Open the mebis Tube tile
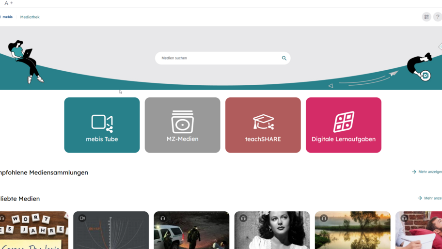 click(x=102, y=125)
